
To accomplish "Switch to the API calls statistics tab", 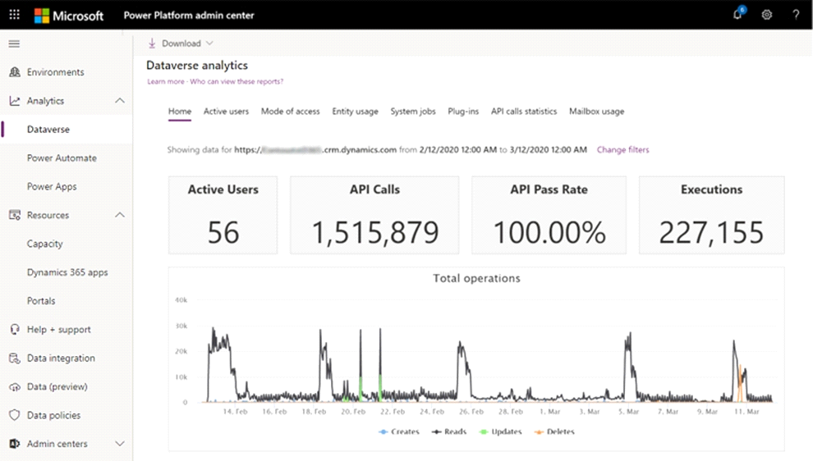I will coord(524,112).
